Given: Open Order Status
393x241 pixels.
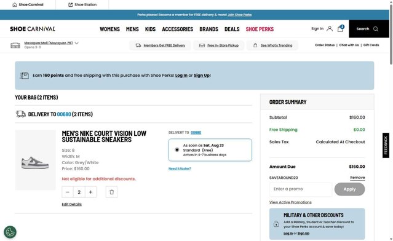Looking at the screenshot, I should (x=325, y=45).
